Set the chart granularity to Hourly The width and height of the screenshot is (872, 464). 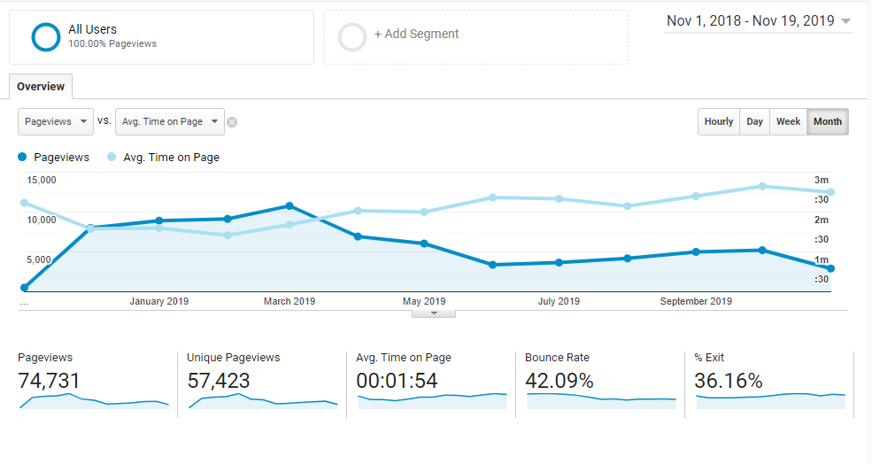tap(719, 122)
